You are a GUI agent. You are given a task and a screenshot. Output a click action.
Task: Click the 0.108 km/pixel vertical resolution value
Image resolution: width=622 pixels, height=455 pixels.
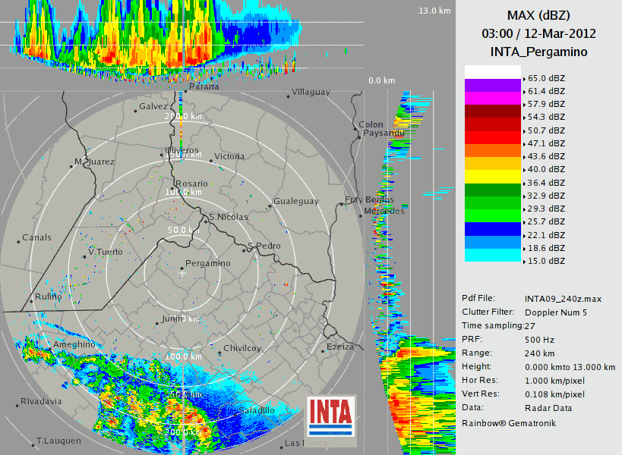554,394
